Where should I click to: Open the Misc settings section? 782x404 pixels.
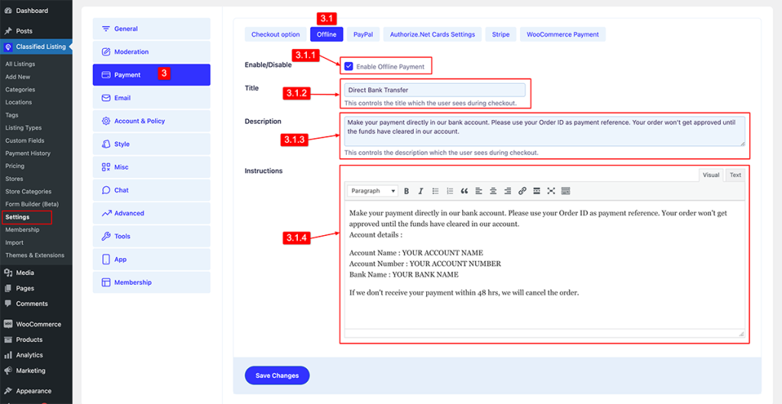[x=152, y=167]
